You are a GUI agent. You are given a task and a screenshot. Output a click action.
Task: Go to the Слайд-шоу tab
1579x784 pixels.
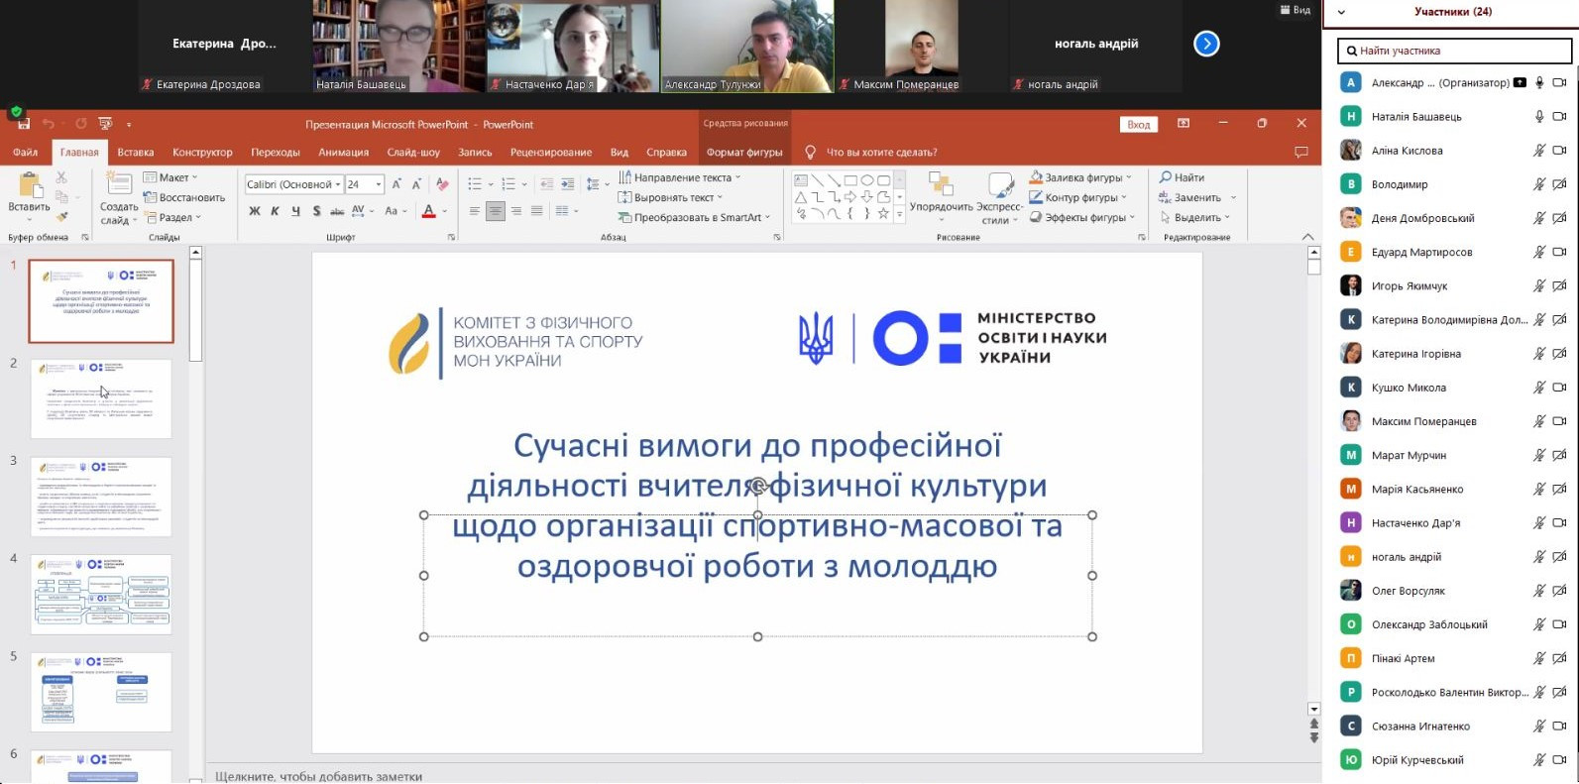pyautogui.click(x=413, y=153)
